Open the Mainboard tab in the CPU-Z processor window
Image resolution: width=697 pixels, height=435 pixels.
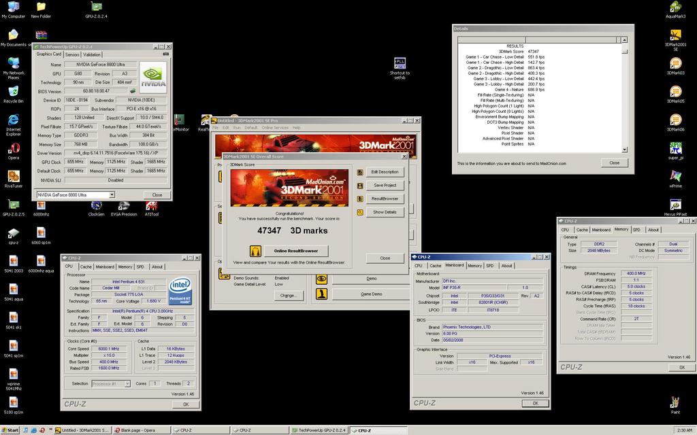[105, 266]
